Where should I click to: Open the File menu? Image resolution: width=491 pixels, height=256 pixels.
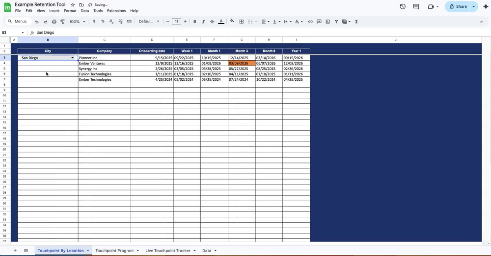18,11
